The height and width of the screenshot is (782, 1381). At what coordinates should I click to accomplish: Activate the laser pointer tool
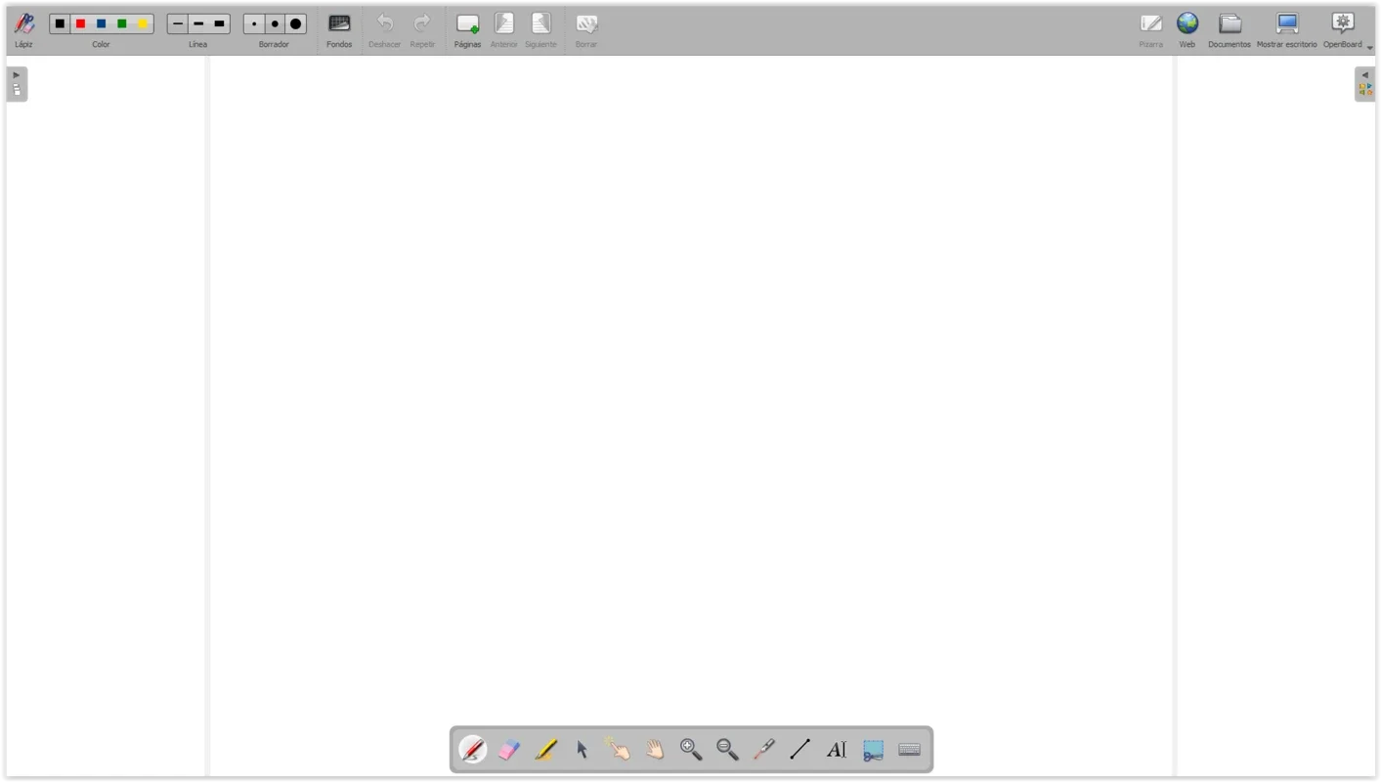[763, 749]
